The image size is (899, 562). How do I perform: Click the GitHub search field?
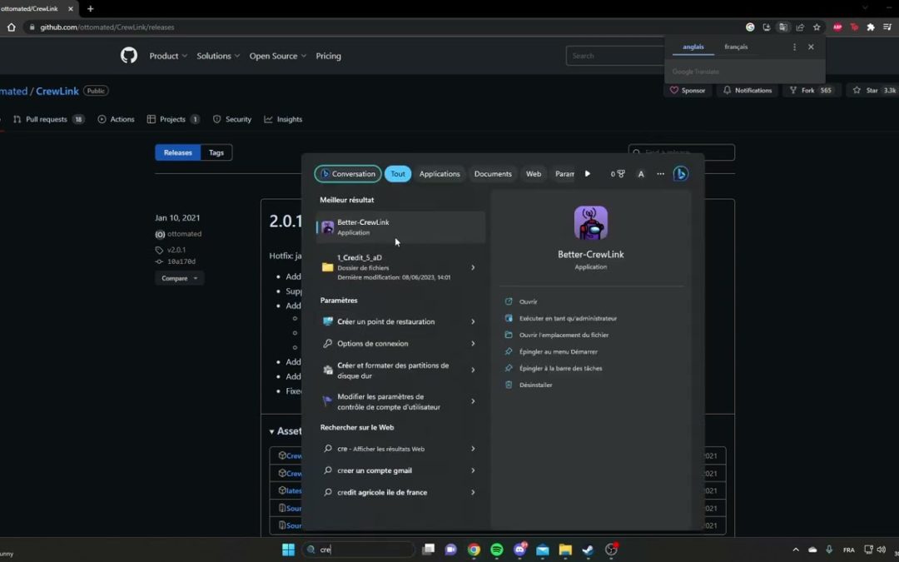[614, 56]
